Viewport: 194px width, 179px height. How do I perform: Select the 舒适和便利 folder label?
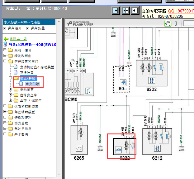tap(23, 118)
